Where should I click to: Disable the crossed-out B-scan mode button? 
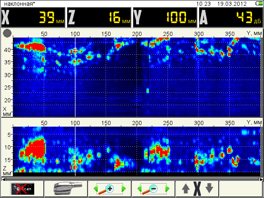(22, 189)
